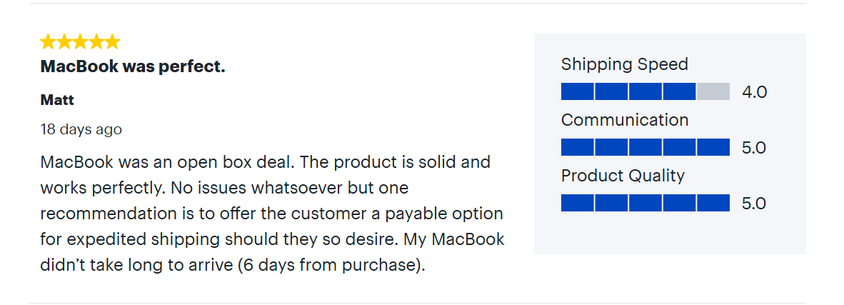Click the fifth gold star in the rating
Viewport: 844px width, 305px height.
tap(112, 41)
